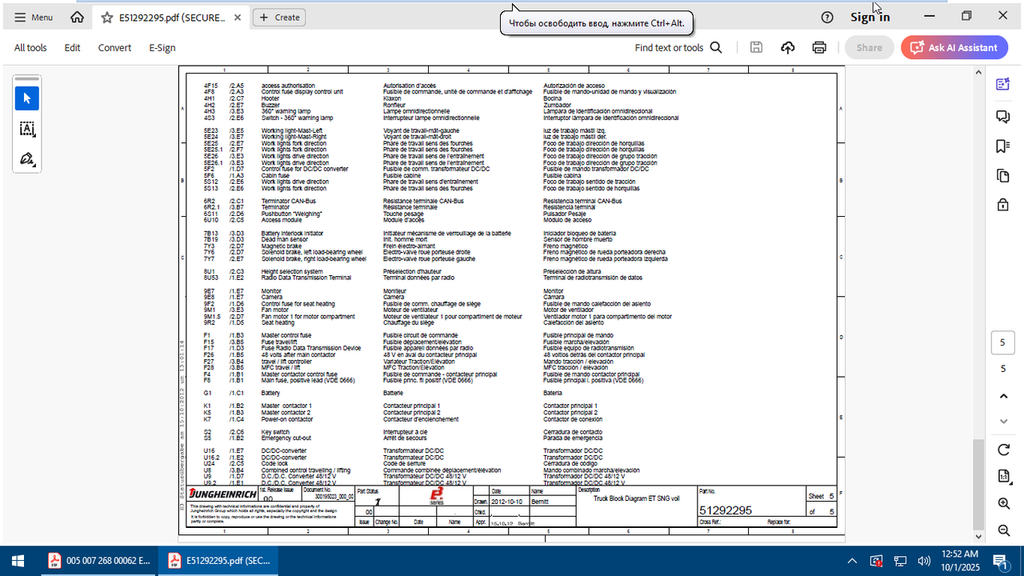This screenshot has width=1024, height=576.
Task: Click the 'Terminator CAN-Bus' text
Action: click(x=288, y=201)
